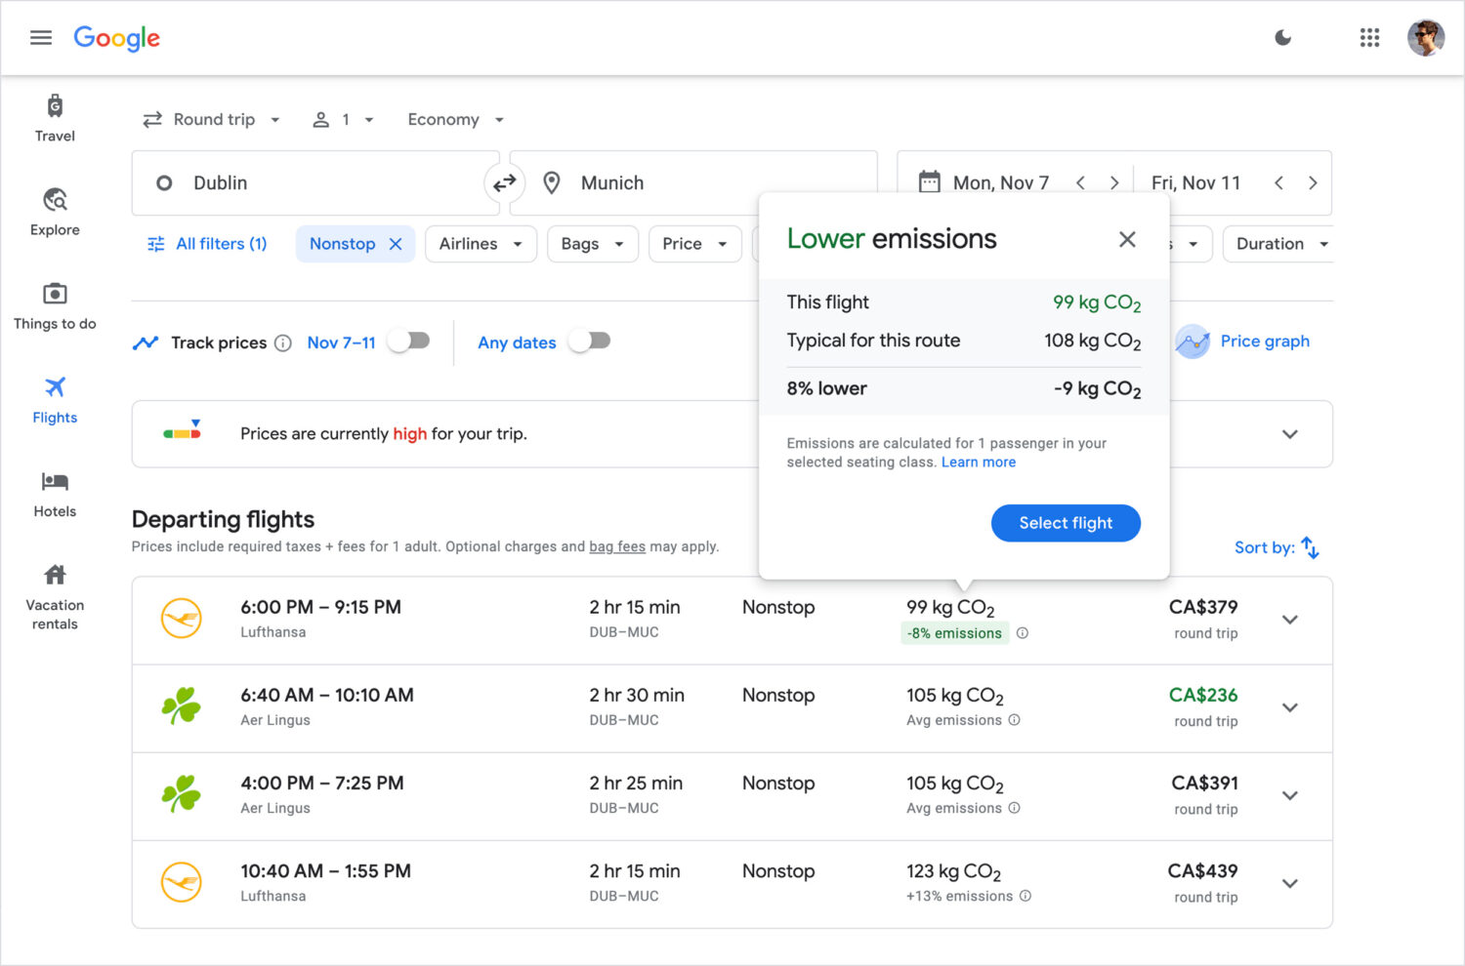Image resolution: width=1465 pixels, height=966 pixels.
Task: Open the Learn more emissions link
Action: [978, 463]
